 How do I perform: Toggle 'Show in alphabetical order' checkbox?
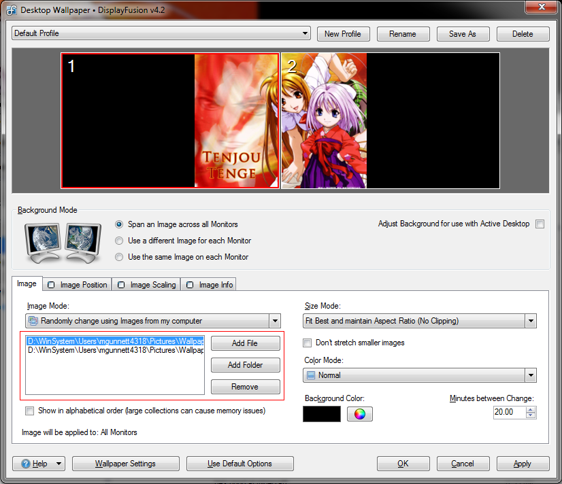coord(29,411)
